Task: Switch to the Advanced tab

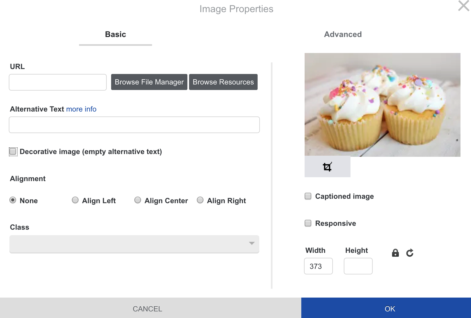Action: pyautogui.click(x=343, y=35)
